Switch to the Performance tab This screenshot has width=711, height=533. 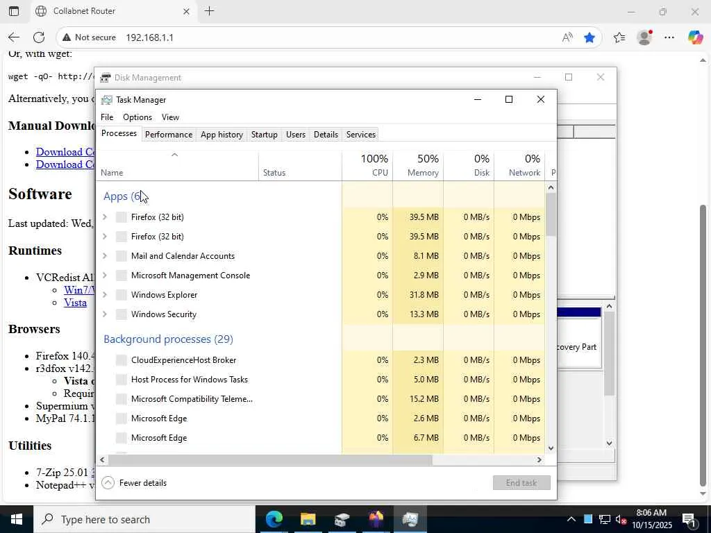169,135
